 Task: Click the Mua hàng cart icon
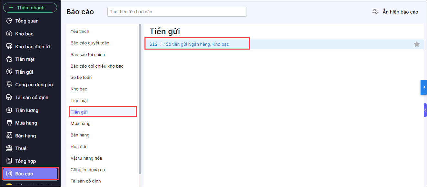(x=9, y=123)
